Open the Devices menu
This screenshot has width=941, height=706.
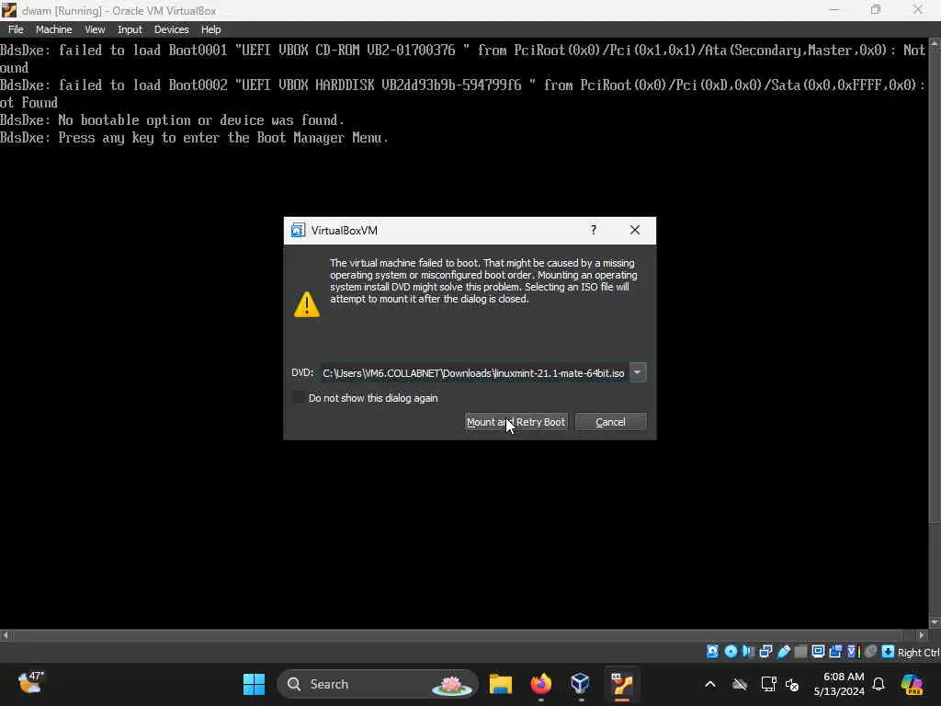click(x=171, y=29)
